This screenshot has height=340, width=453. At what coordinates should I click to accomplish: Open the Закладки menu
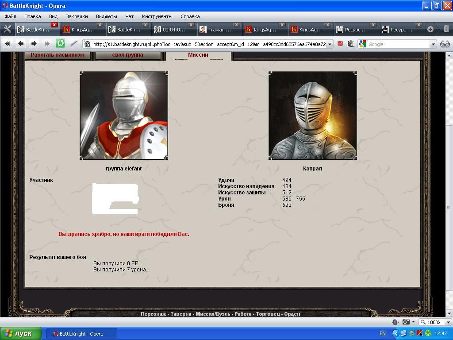point(77,16)
